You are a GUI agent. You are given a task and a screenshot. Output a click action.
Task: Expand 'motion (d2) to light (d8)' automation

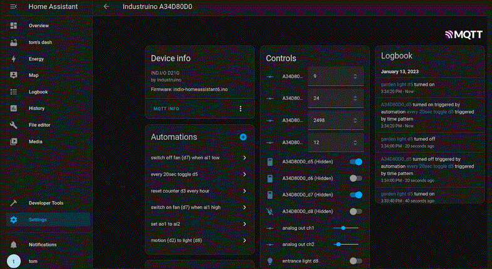[244, 240]
